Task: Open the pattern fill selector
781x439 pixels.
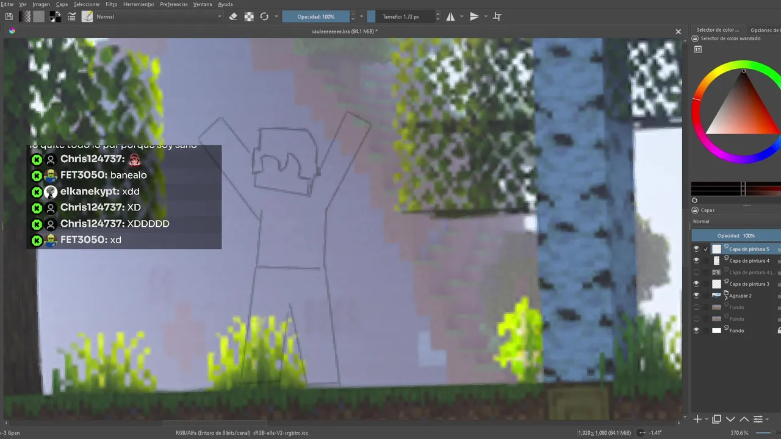Action: [39, 16]
